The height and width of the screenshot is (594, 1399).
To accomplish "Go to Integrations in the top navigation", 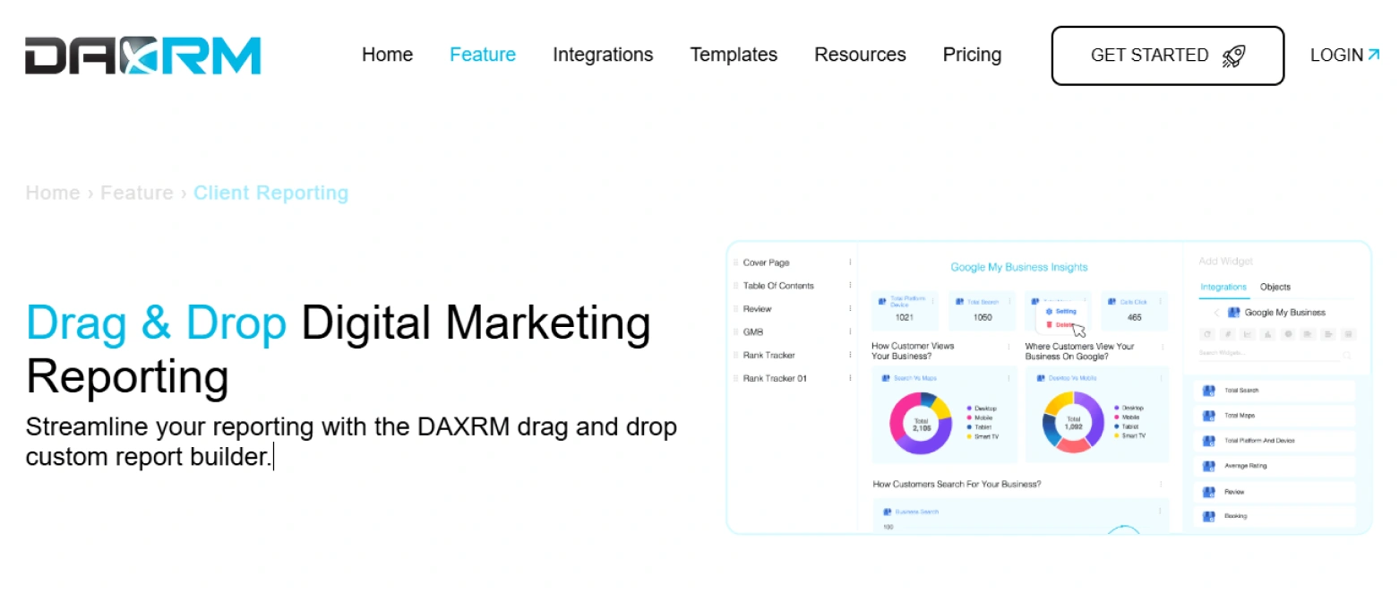I will [603, 55].
